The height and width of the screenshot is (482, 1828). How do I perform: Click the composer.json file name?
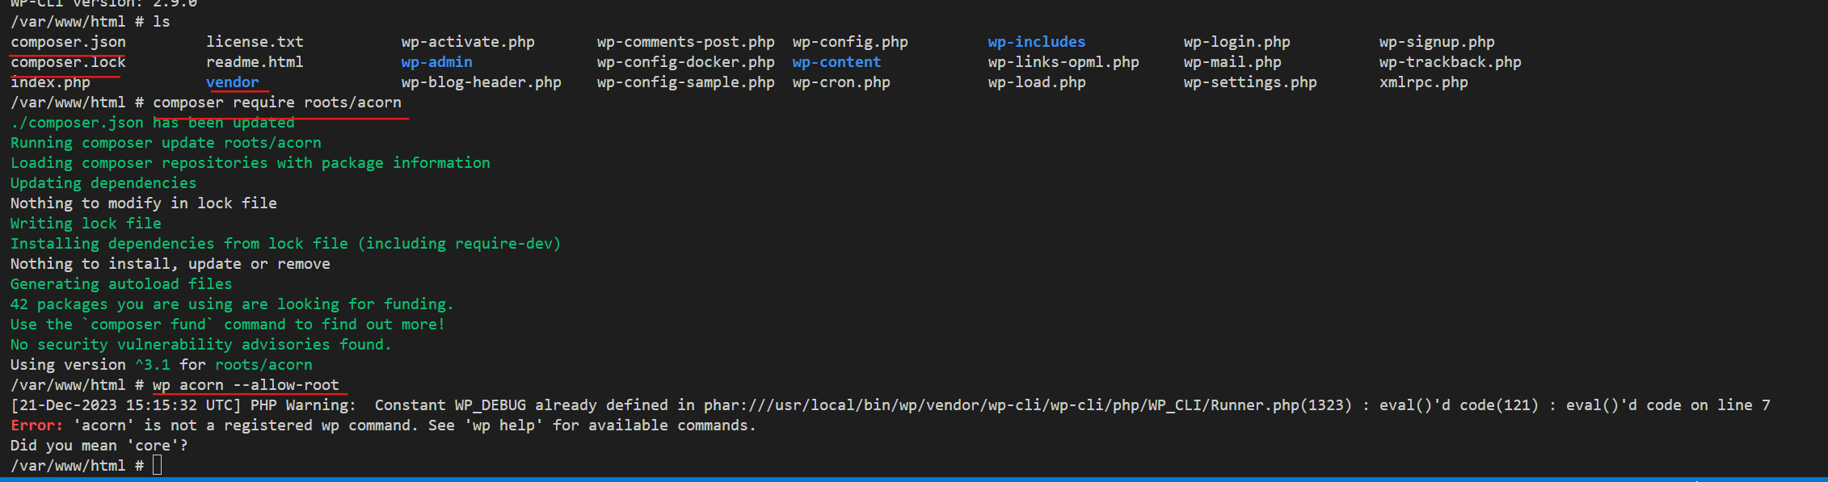(68, 42)
